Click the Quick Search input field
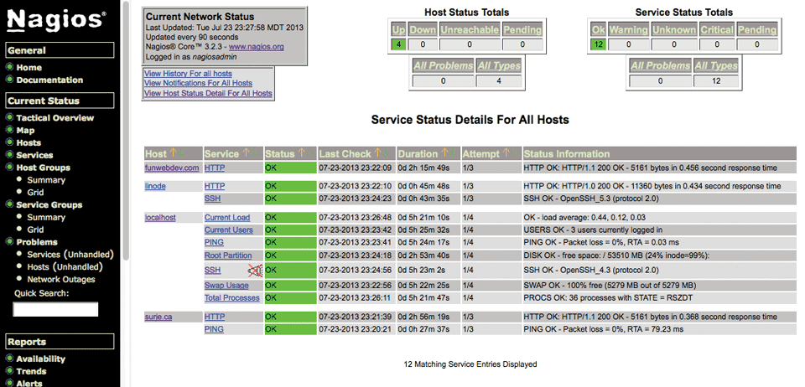The width and height of the screenshot is (805, 387). coord(55,310)
